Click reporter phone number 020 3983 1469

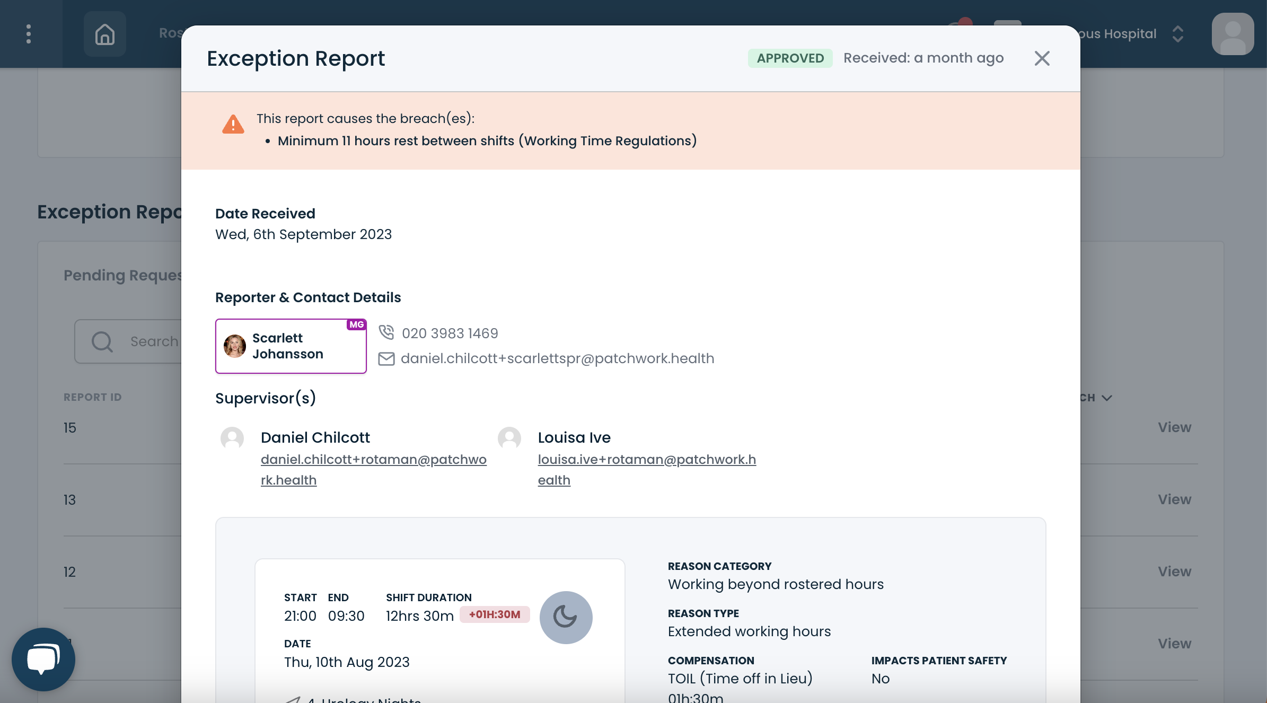click(450, 333)
